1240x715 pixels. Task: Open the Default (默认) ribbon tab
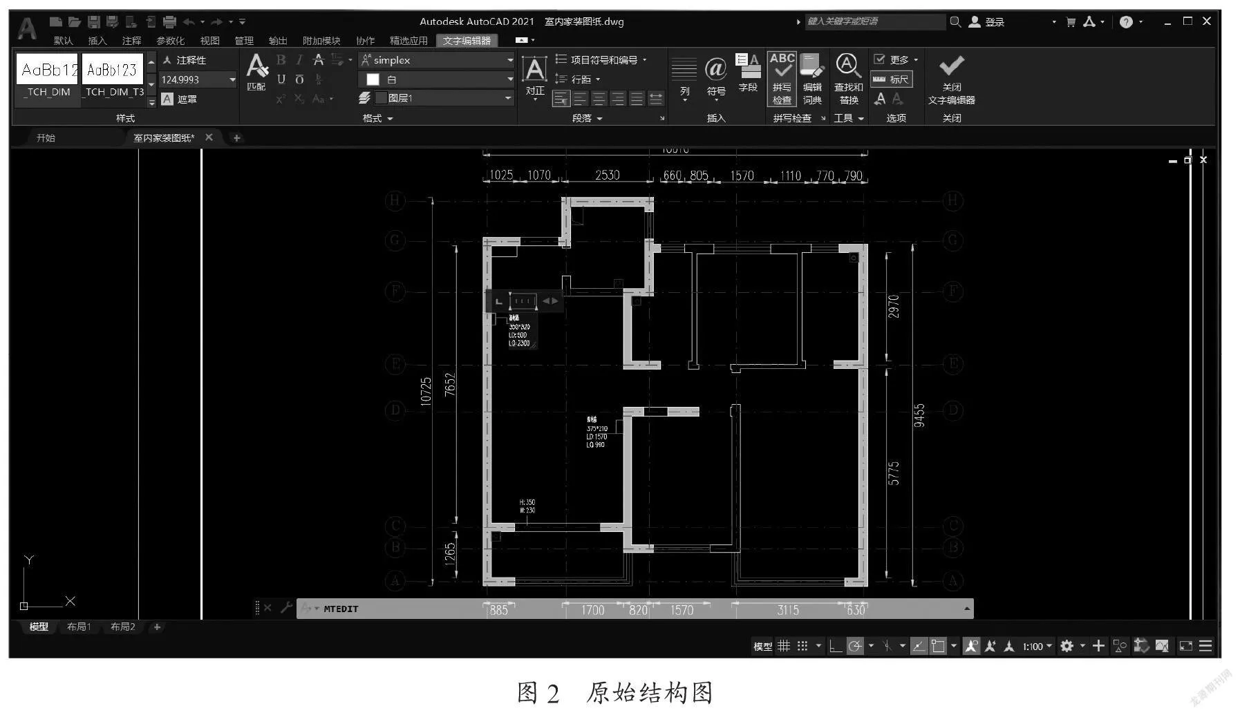[x=63, y=41]
